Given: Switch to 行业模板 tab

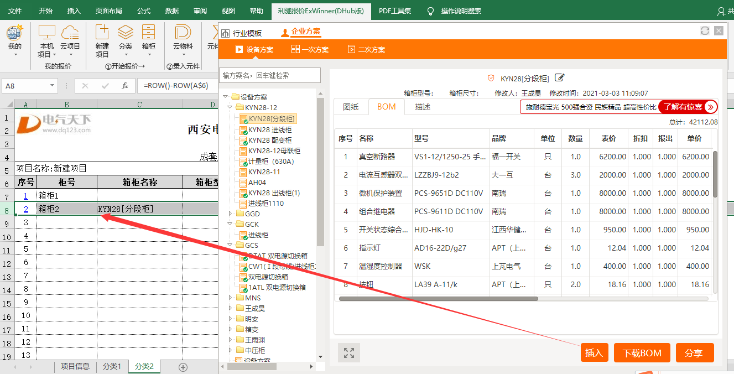Looking at the screenshot, I should 243,33.
